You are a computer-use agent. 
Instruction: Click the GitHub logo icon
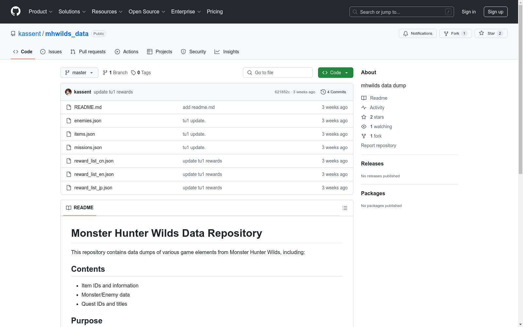(x=16, y=11)
